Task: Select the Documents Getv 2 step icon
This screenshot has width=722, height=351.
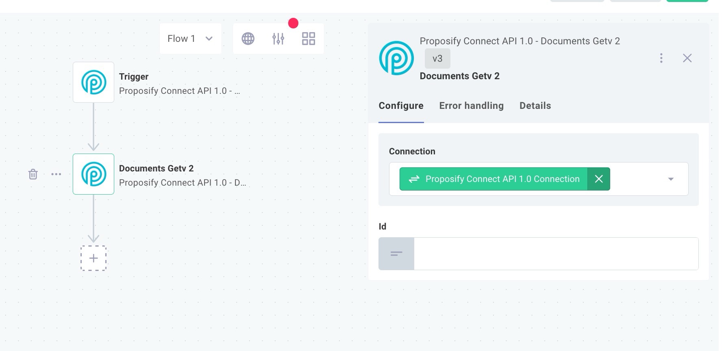Action: (x=94, y=174)
